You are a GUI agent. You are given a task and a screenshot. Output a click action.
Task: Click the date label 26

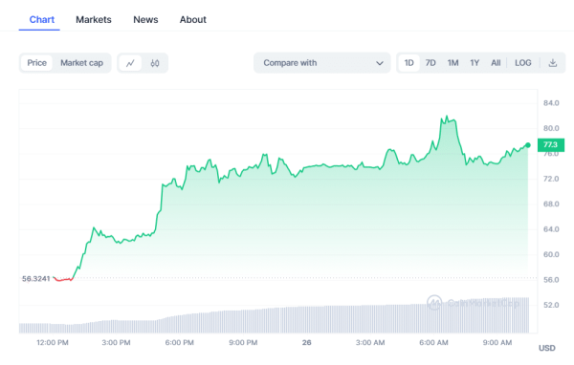[306, 343]
